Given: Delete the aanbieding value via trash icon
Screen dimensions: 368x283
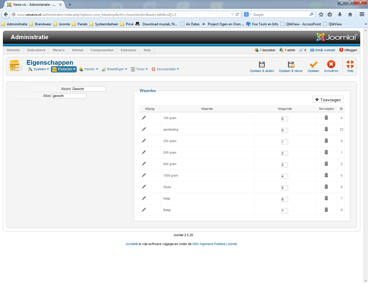Looking at the screenshot, I should click(x=326, y=129).
